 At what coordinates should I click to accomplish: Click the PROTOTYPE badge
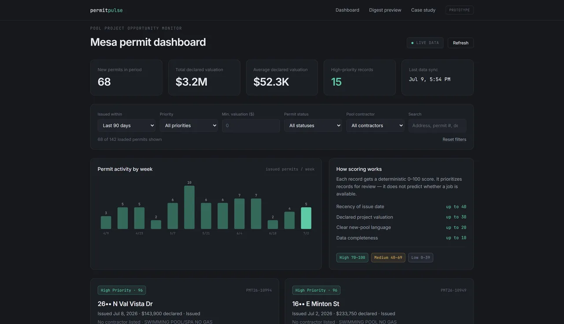[x=460, y=10]
